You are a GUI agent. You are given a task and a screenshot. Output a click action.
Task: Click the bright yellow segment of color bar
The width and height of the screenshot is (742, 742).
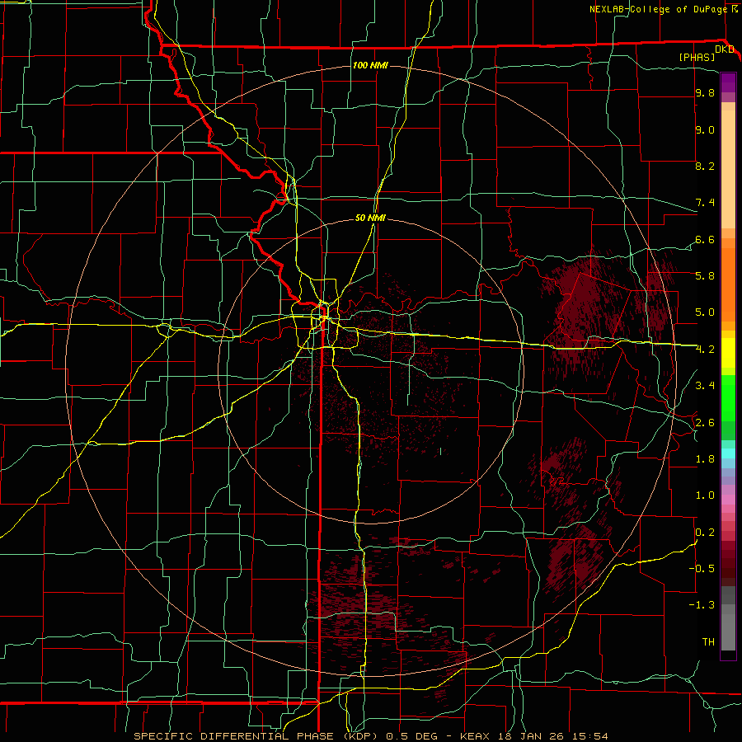pyautogui.click(x=728, y=353)
